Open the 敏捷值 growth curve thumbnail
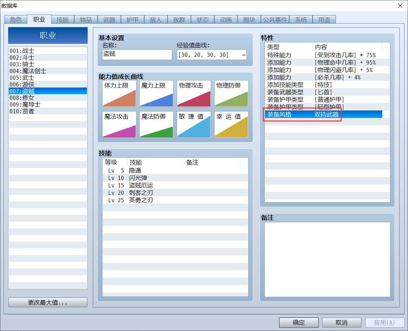Image resolution: width=408 pixels, height=331 pixels. click(194, 125)
